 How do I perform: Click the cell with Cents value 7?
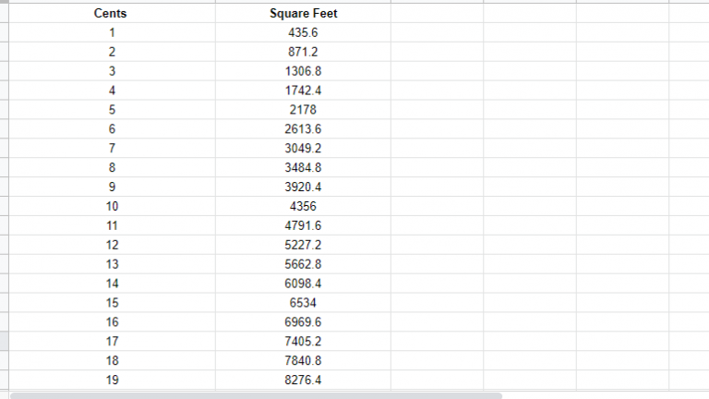pos(112,149)
